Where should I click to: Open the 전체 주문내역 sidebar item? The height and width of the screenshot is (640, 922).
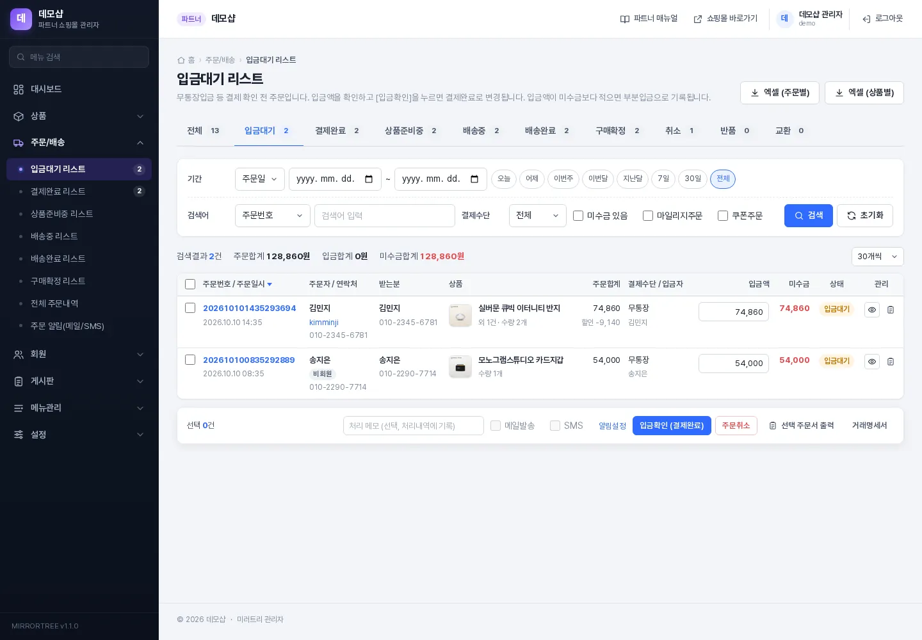tap(79, 303)
